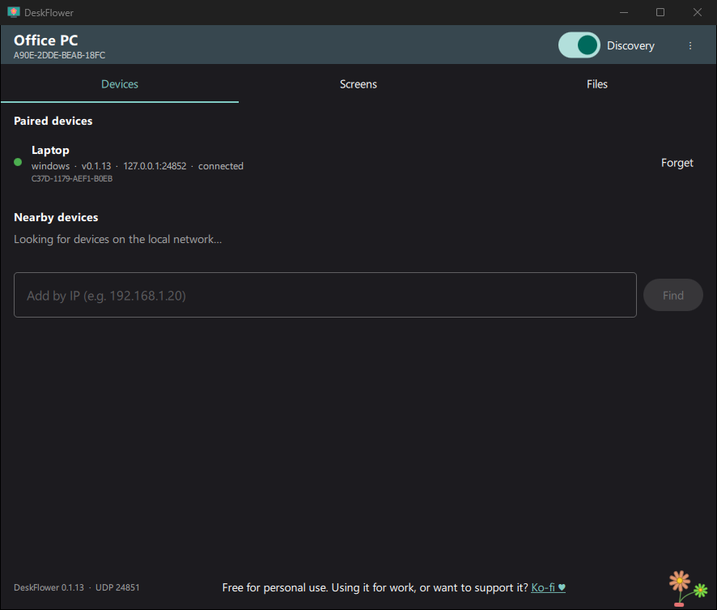The width and height of the screenshot is (717, 610).
Task: Click the 'Looking for devices' status message
Action: click(x=117, y=239)
